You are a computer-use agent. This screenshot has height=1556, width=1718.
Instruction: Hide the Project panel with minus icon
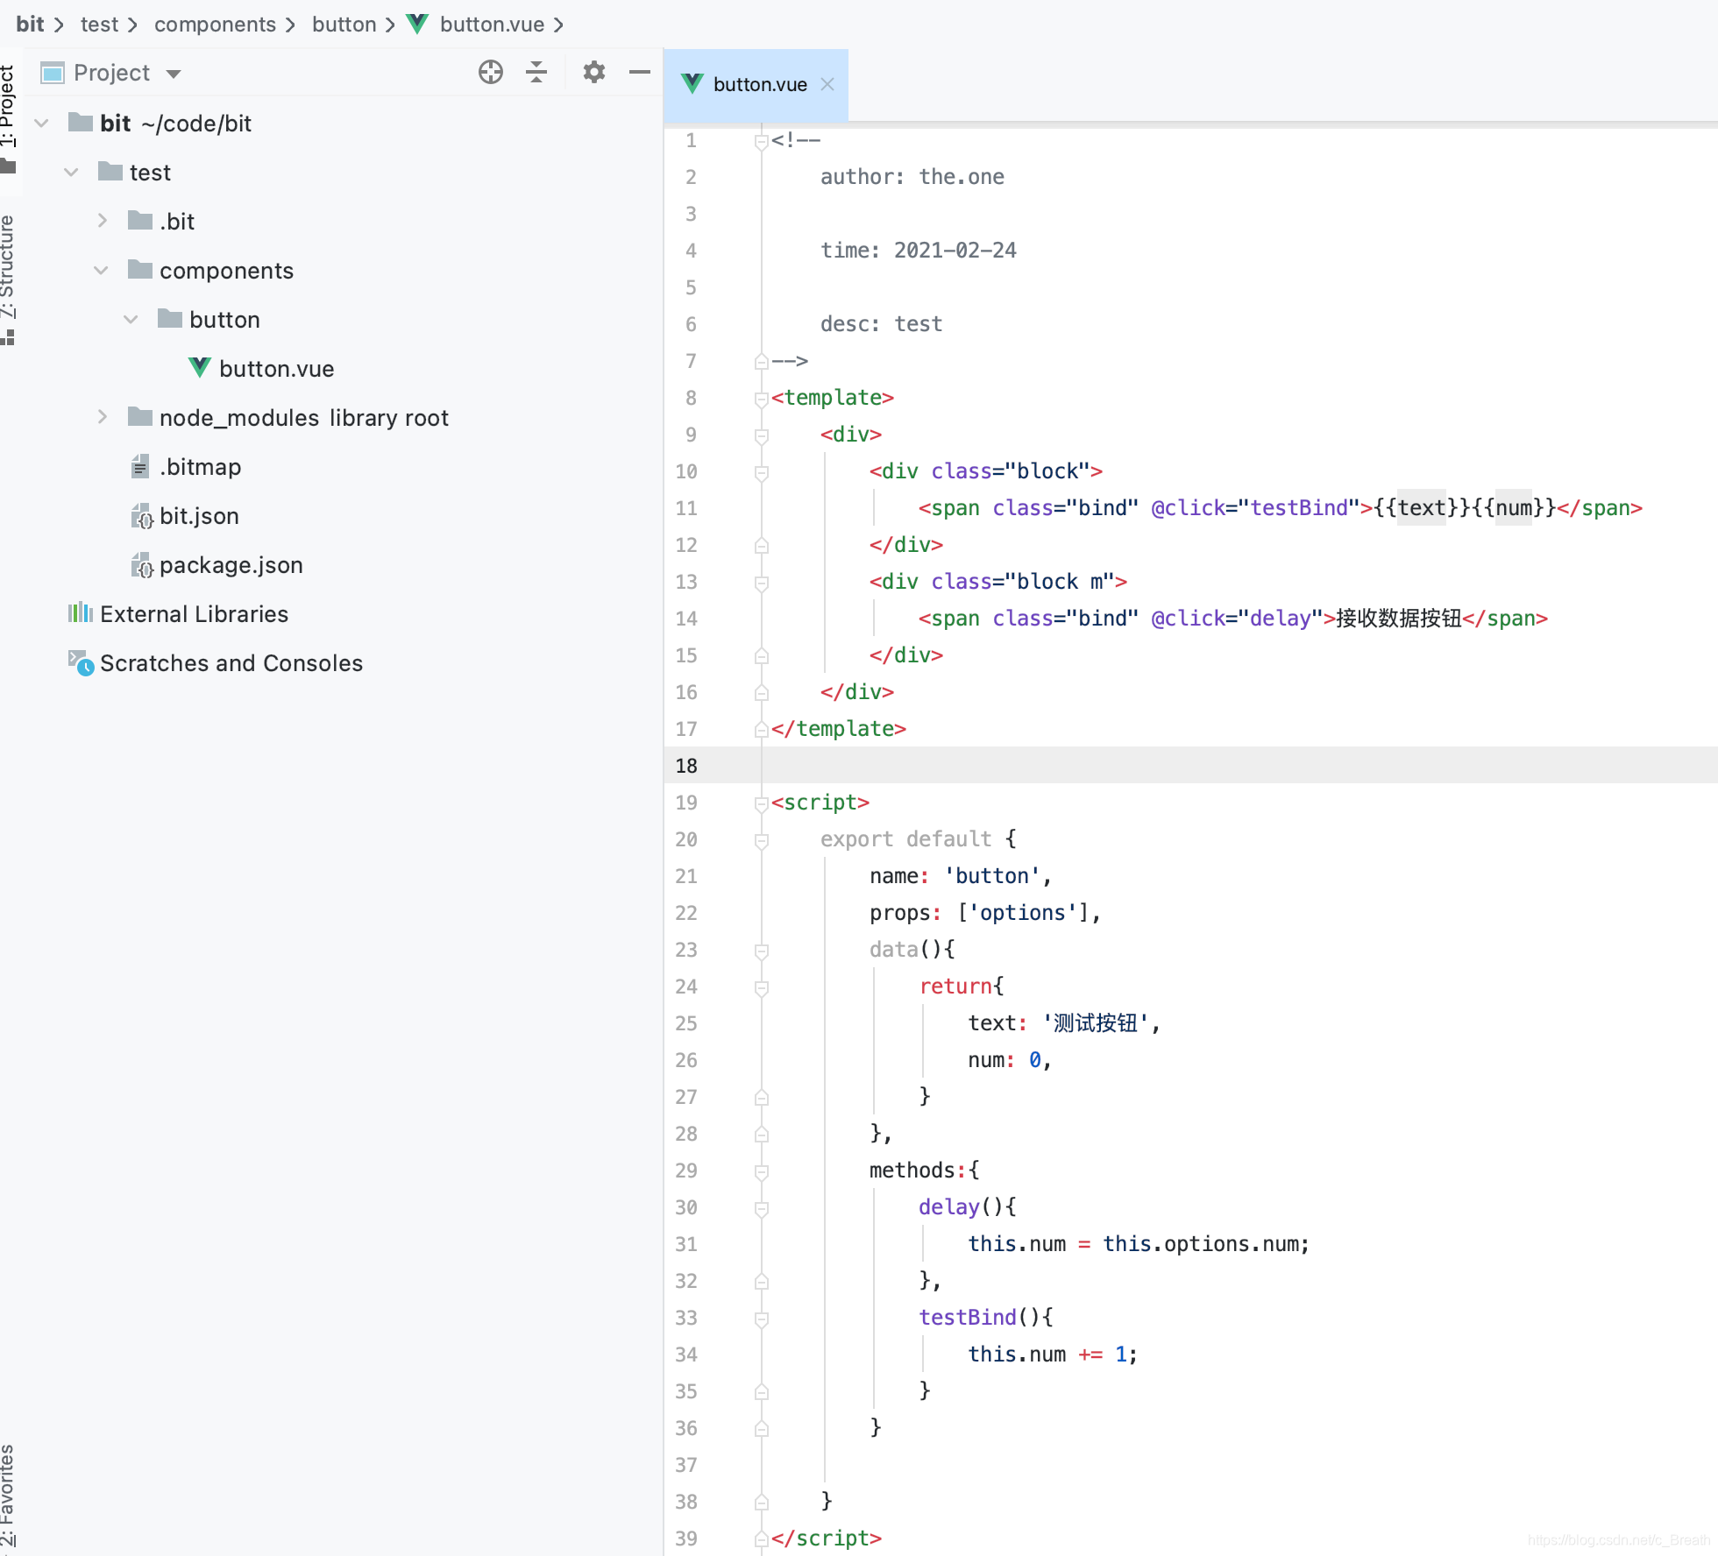pyautogui.click(x=640, y=72)
